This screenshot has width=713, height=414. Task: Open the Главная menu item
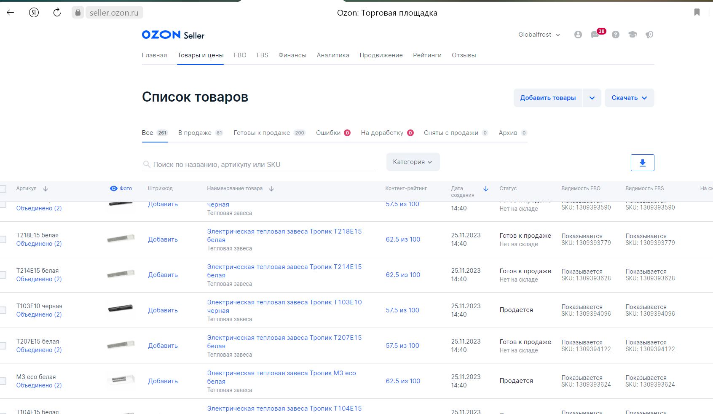coord(154,55)
